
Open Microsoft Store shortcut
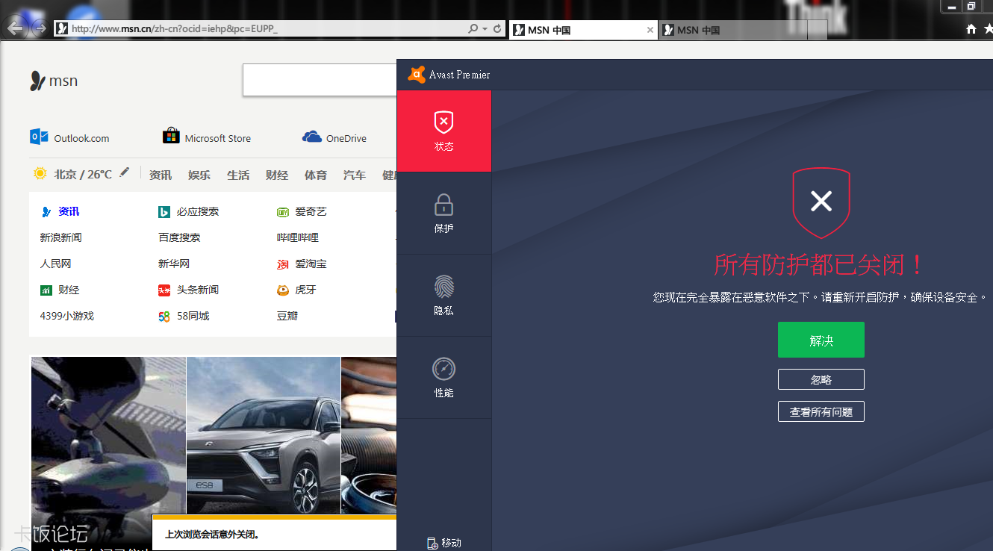[172, 137]
